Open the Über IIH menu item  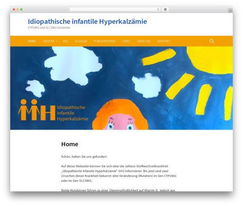pyautogui.click(x=48, y=41)
